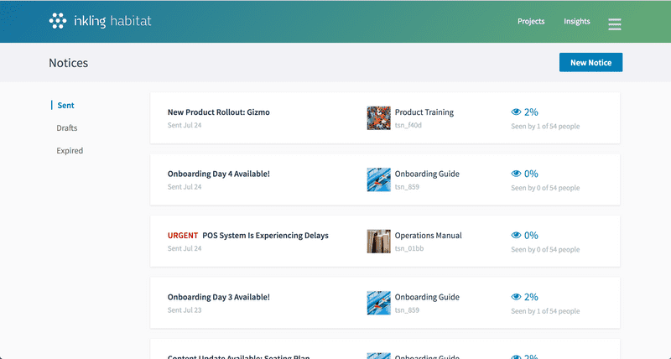Open Onboarding Guide thumbnail in Day 4 row
The image size is (671, 359).
pos(379,179)
